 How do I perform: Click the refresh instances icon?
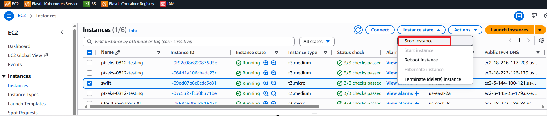[358, 30]
